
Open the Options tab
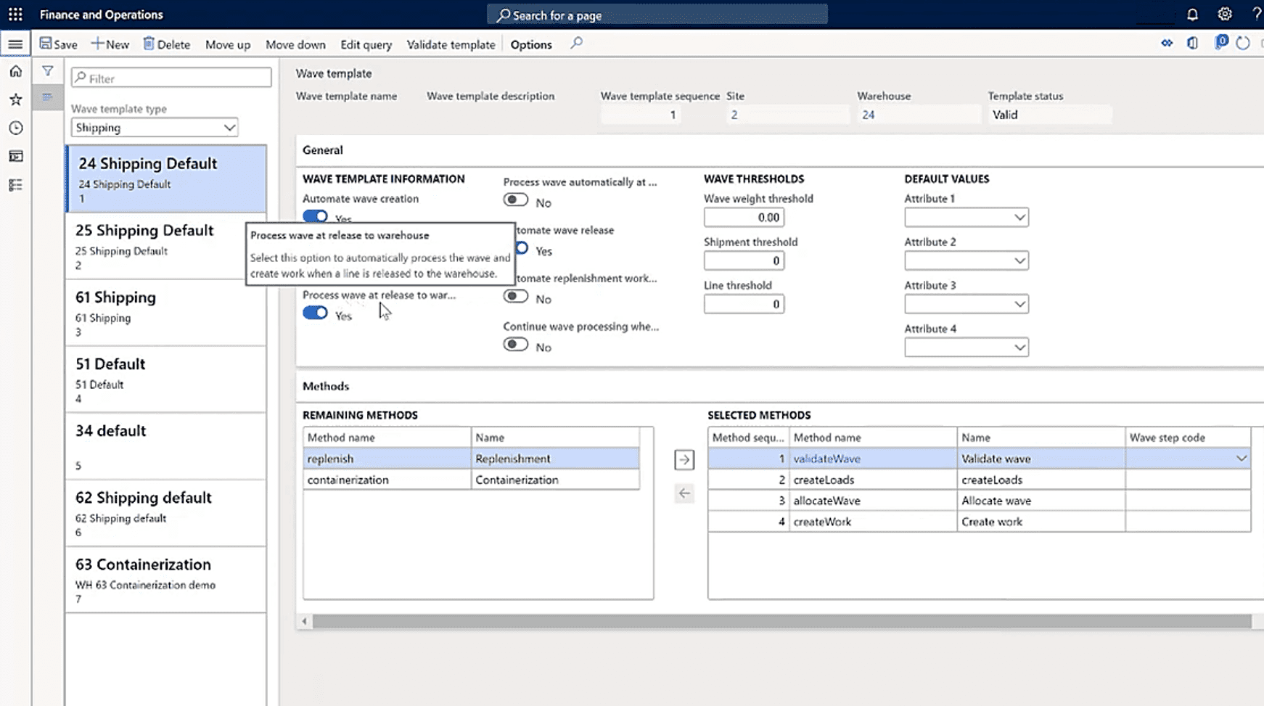pos(531,44)
